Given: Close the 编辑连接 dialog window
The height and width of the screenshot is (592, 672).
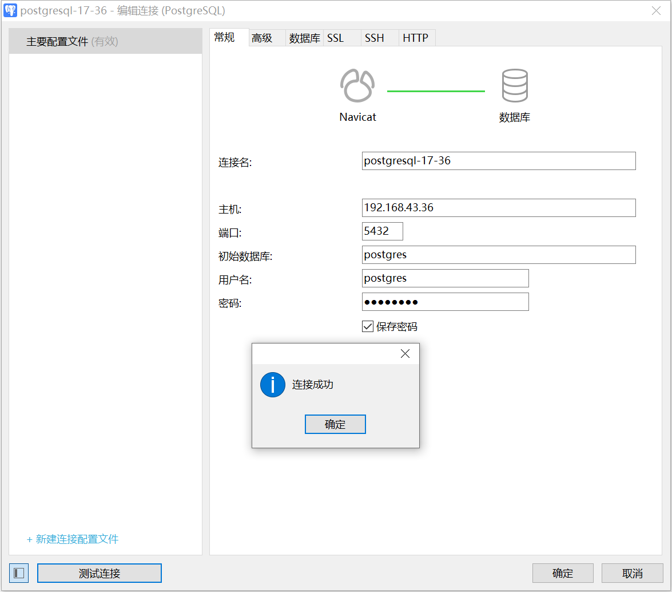Looking at the screenshot, I should coord(656,11).
